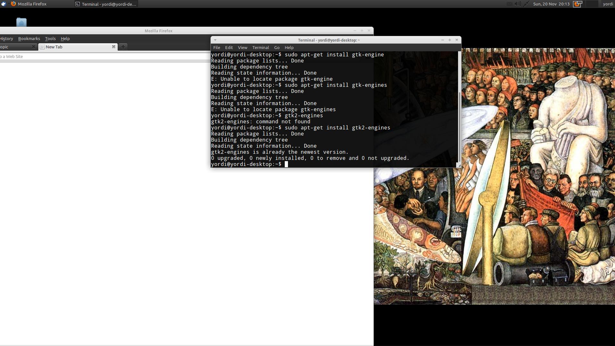Close the Terminal window
The image size is (615, 346).
[457, 40]
